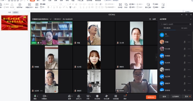The width and height of the screenshot is (193, 101).
Task: Click the orange end meeting button
Action: [x=151, y=97]
